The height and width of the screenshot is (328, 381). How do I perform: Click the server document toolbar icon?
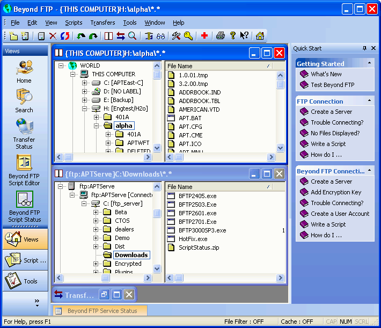tap(41, 36)
